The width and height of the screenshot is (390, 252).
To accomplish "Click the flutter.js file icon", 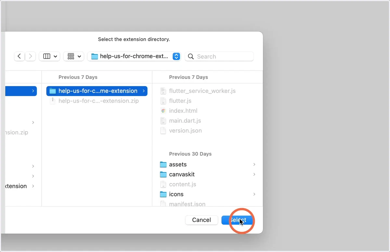I will [x=163, y=101].
